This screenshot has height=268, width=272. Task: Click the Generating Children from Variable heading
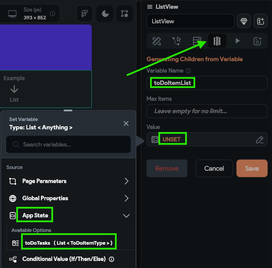195,59
